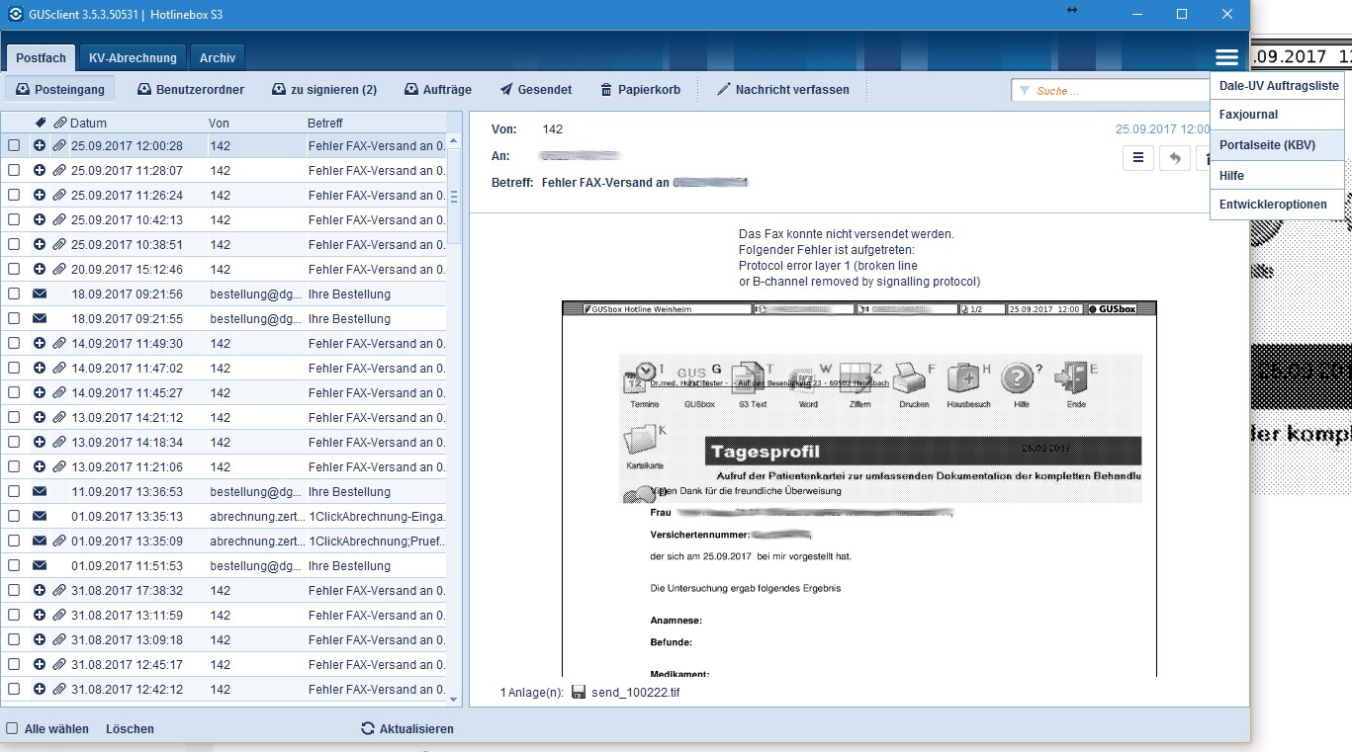
Task: Show Gesendet sent messages
Action: pyautogui.click(x=536, y=89)
